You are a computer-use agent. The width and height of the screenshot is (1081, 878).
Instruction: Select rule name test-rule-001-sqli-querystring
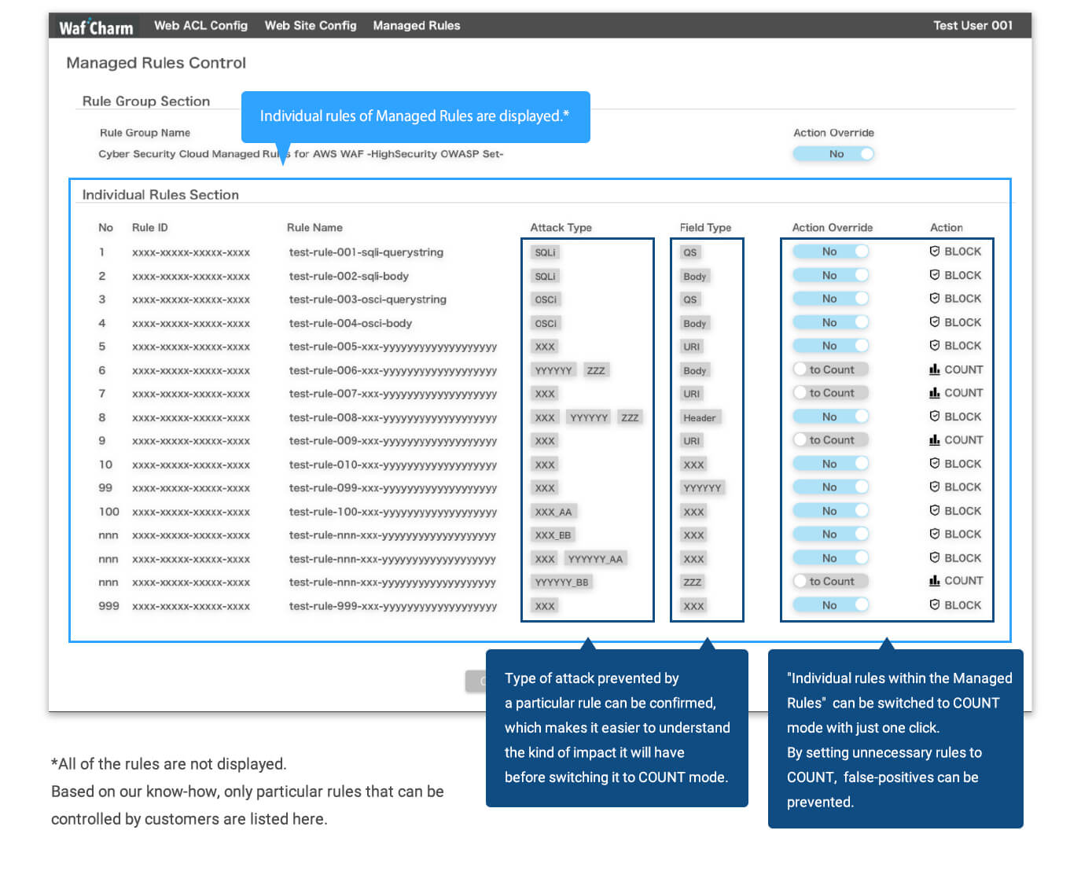pyautogui.click(x=366, y=252)
